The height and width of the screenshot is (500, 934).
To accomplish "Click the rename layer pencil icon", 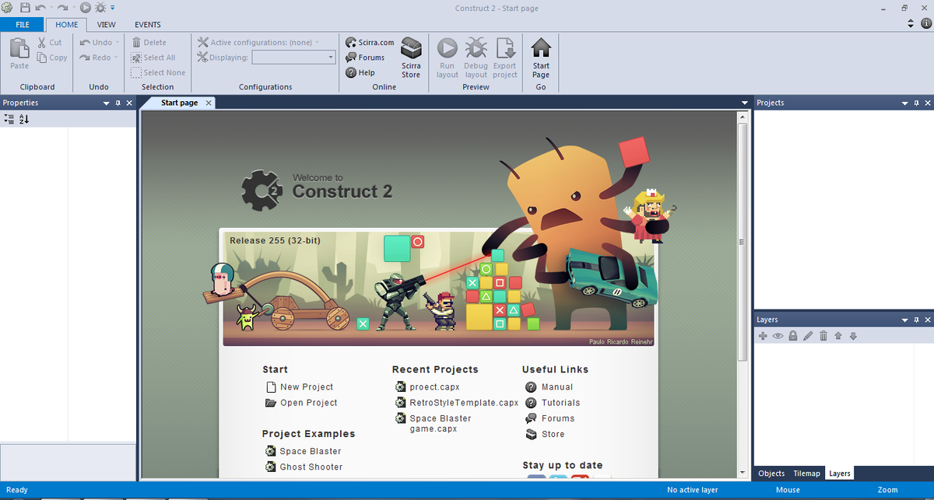I will 808,336.
